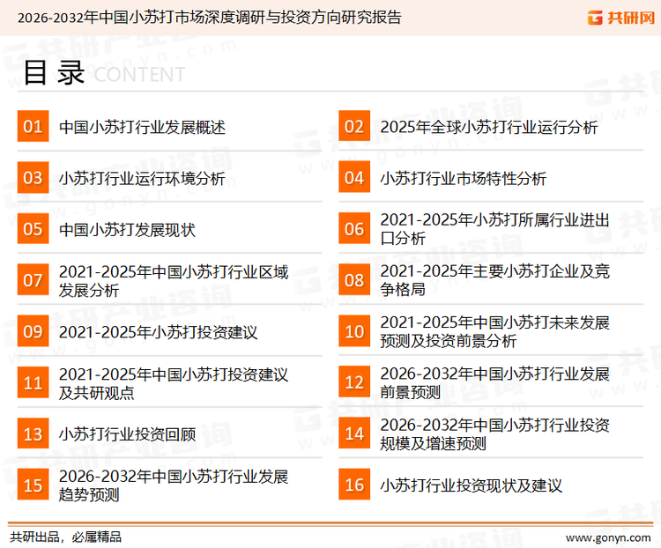Click the orange 14 number badge
Viewport: 661px width, 548px height.
pos(354,433)
